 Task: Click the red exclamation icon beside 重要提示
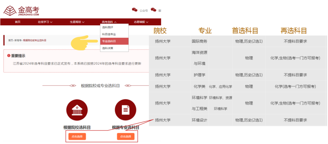[9, 56]
